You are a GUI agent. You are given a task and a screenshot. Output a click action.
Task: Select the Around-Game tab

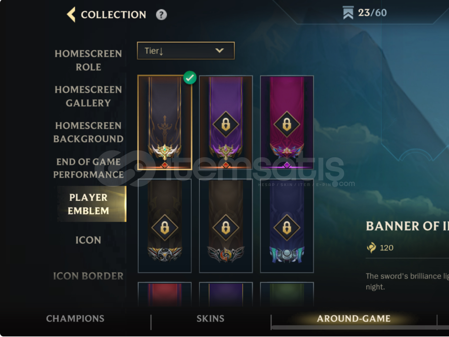click(x=354, y=319)
